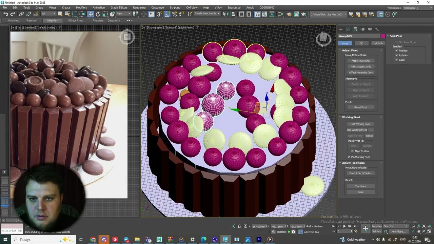Activate the Select Object tool
This screenshot has height=244, width=434.
click(60, 14)
